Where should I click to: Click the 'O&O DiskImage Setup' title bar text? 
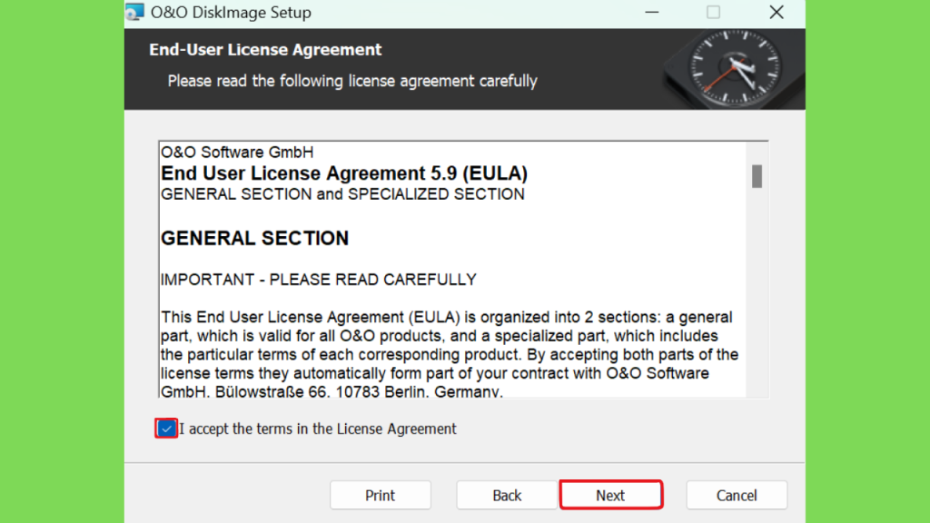click(231, 13)
